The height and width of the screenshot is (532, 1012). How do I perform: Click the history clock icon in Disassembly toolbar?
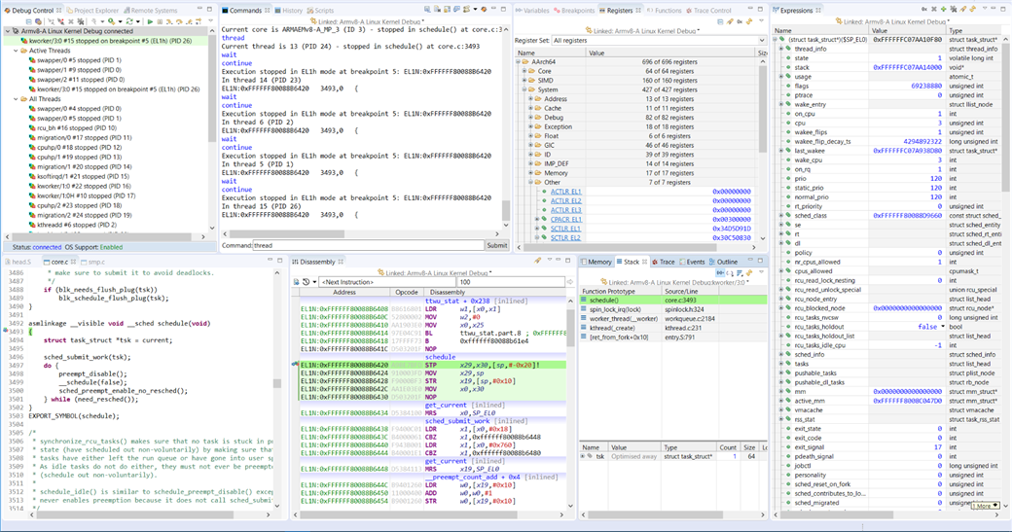(307, 282)
